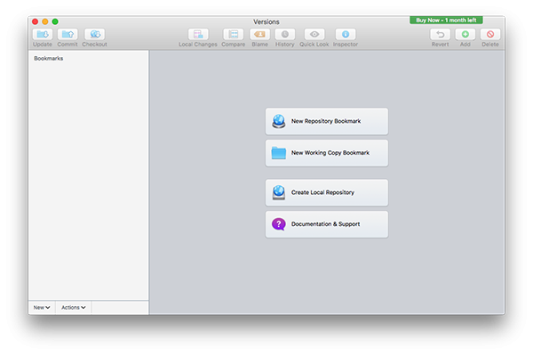Click the green Add icon
Screen dimensions: 533x355
465,35
